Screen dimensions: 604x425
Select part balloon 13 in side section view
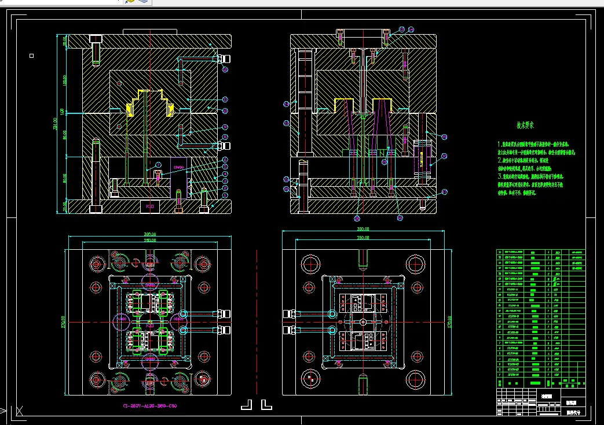[402, 29]
